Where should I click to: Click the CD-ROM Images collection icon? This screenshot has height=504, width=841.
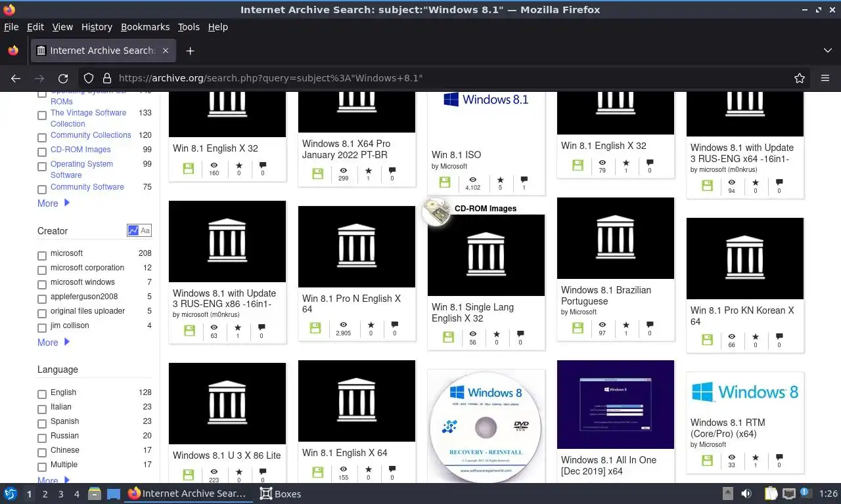click(436, 213)
